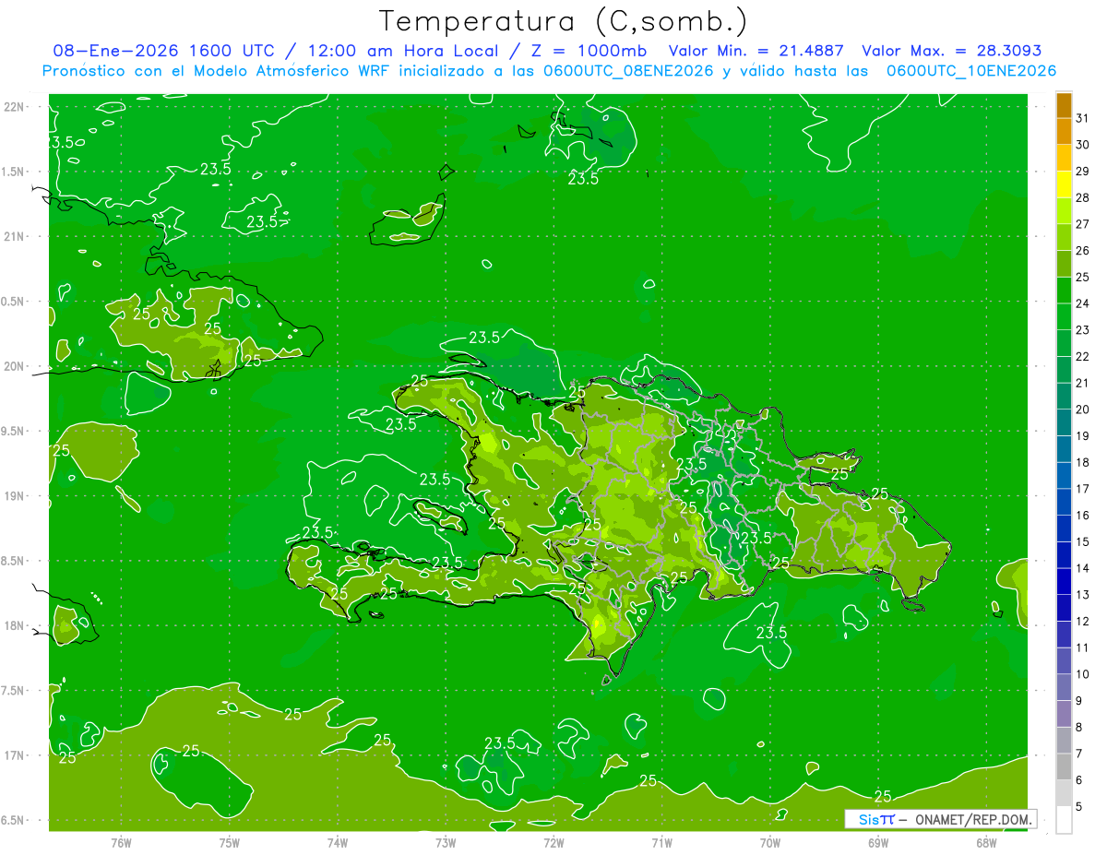
Task: Click the '16' colorbar legend value
Action: point(1083,516)
